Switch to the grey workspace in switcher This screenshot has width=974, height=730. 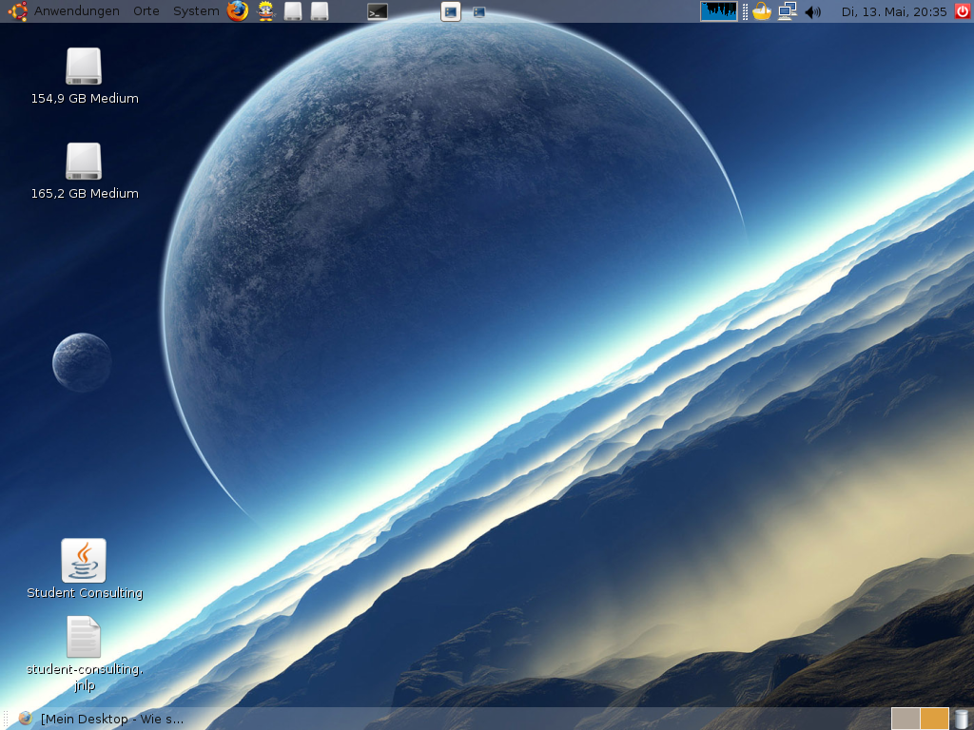(905, 719)
